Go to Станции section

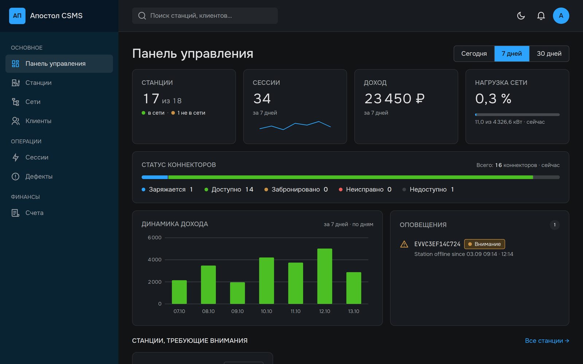pyautogui.click(x=59, y=83)
